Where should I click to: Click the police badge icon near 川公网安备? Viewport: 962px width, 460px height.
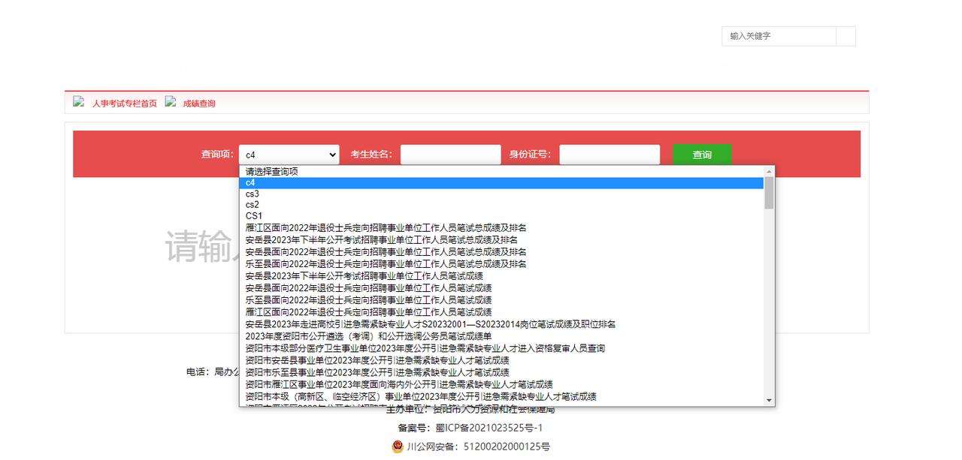398,446
